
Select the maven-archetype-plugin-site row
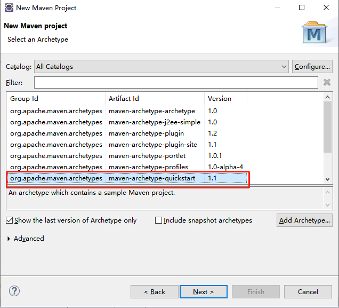click(x=127, y=145)
